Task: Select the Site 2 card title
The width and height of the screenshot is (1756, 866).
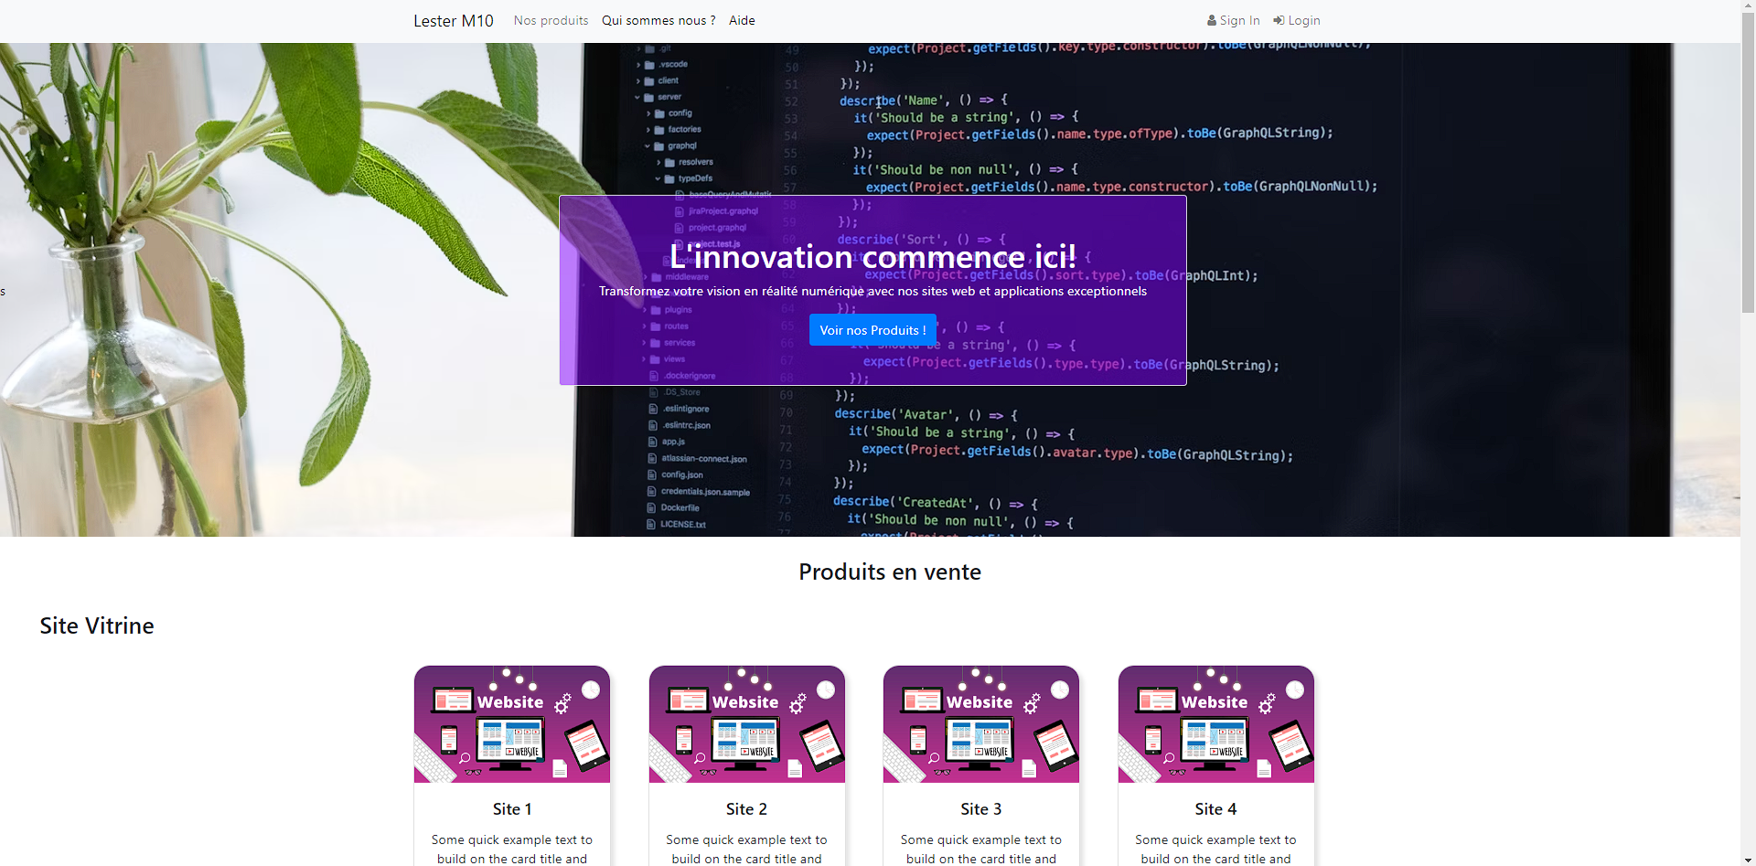Action: coord(746,809)
